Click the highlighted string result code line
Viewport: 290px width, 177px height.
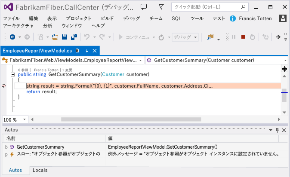[148, 86]
